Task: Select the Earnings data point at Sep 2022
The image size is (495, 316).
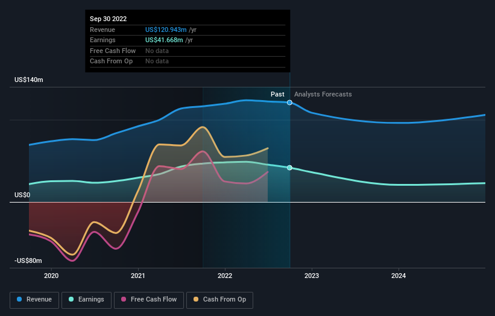Action: (x=289, y=168)
